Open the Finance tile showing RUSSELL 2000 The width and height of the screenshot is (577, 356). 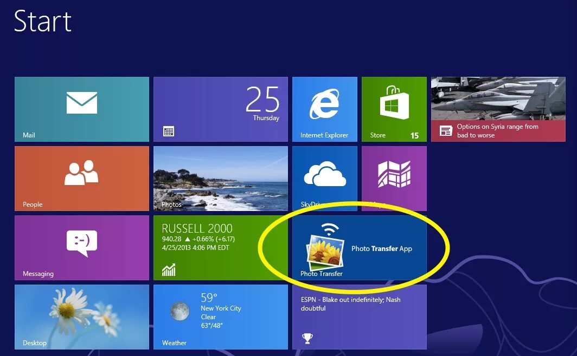220,248
